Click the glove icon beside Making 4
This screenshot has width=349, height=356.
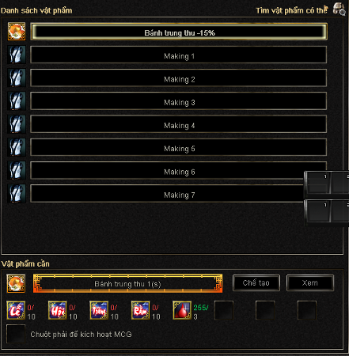[x=17, y=124]
